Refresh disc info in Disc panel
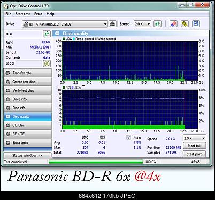 47,34
